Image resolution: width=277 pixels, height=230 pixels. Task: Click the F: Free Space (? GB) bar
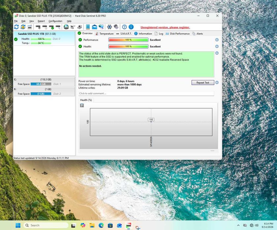(41, 94)
